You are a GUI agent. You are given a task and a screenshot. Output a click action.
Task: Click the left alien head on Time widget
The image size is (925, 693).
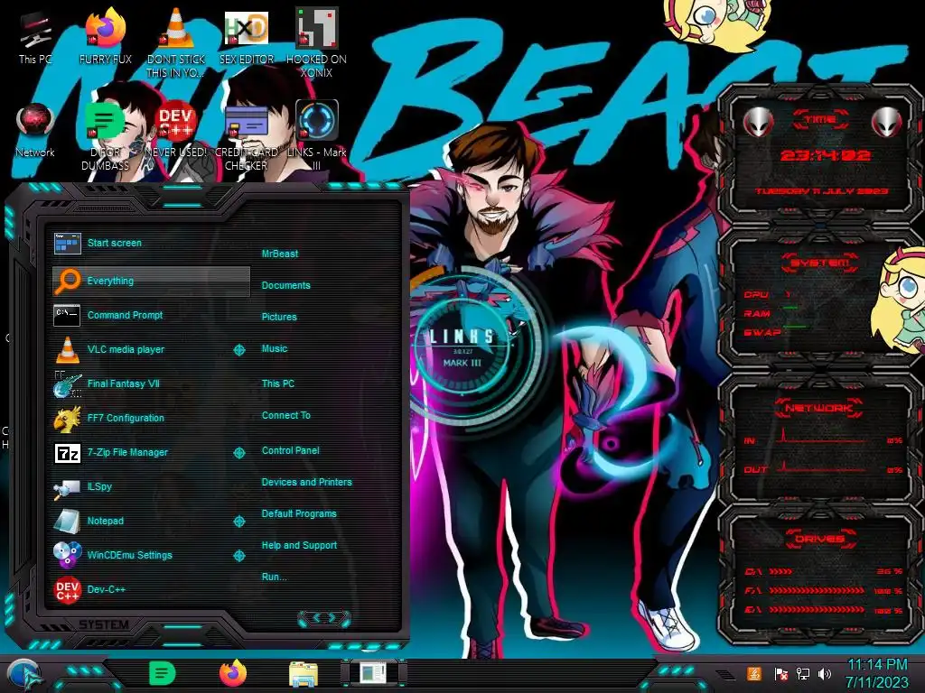pyautogui.click(x=758, y=123)
